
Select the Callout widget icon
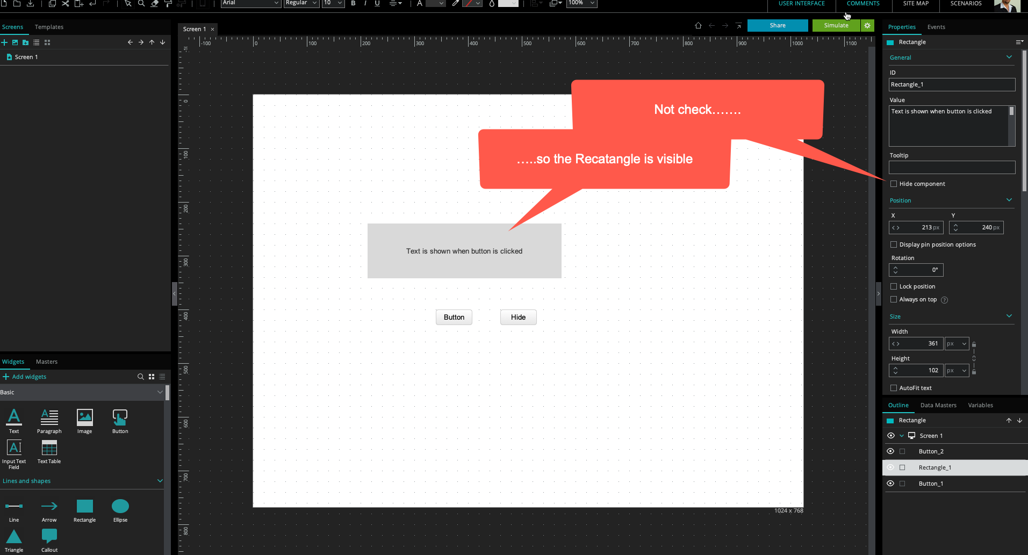pyautogui.click(x=49, y=536)
